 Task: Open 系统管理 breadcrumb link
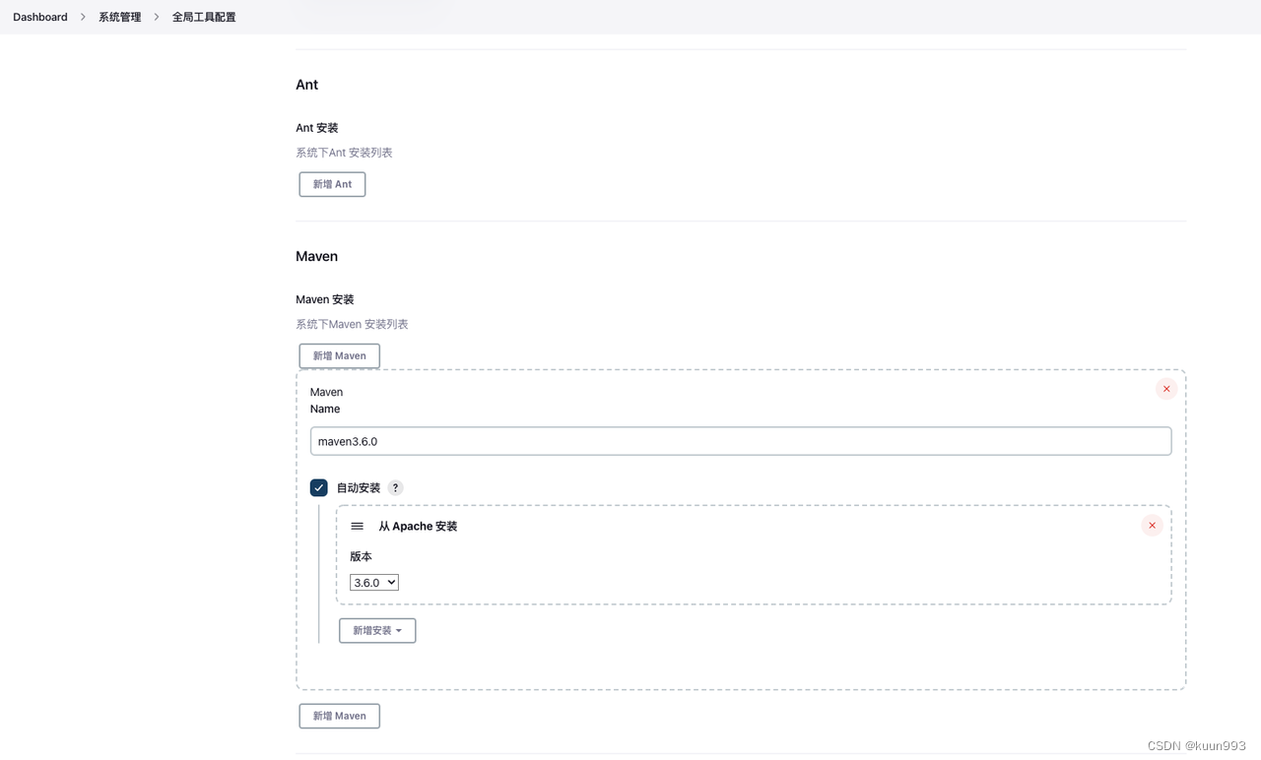click(119, 17)
